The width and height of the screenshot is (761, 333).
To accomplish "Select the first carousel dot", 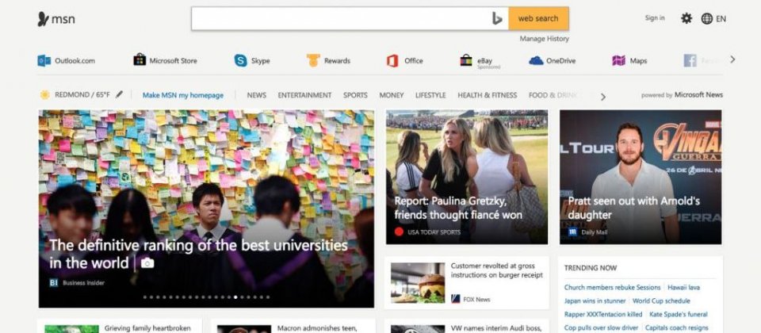I will [x=145, y=297].
